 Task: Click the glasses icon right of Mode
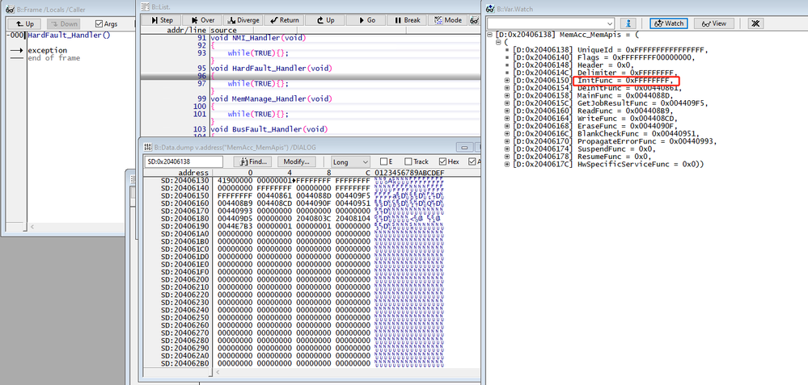coord(474,20)
